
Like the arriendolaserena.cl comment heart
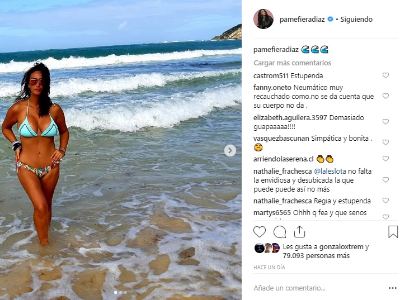coord(385,159)
